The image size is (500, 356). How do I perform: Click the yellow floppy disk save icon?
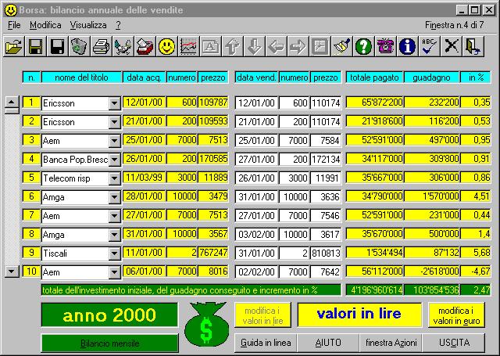[x=35, y=47]
